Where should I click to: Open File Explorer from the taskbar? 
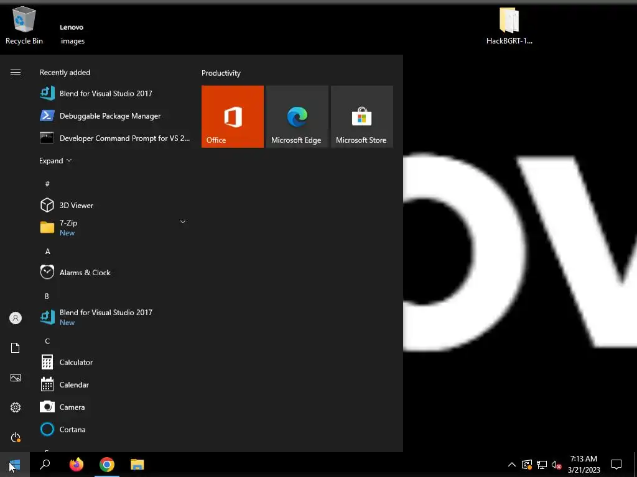137,465
